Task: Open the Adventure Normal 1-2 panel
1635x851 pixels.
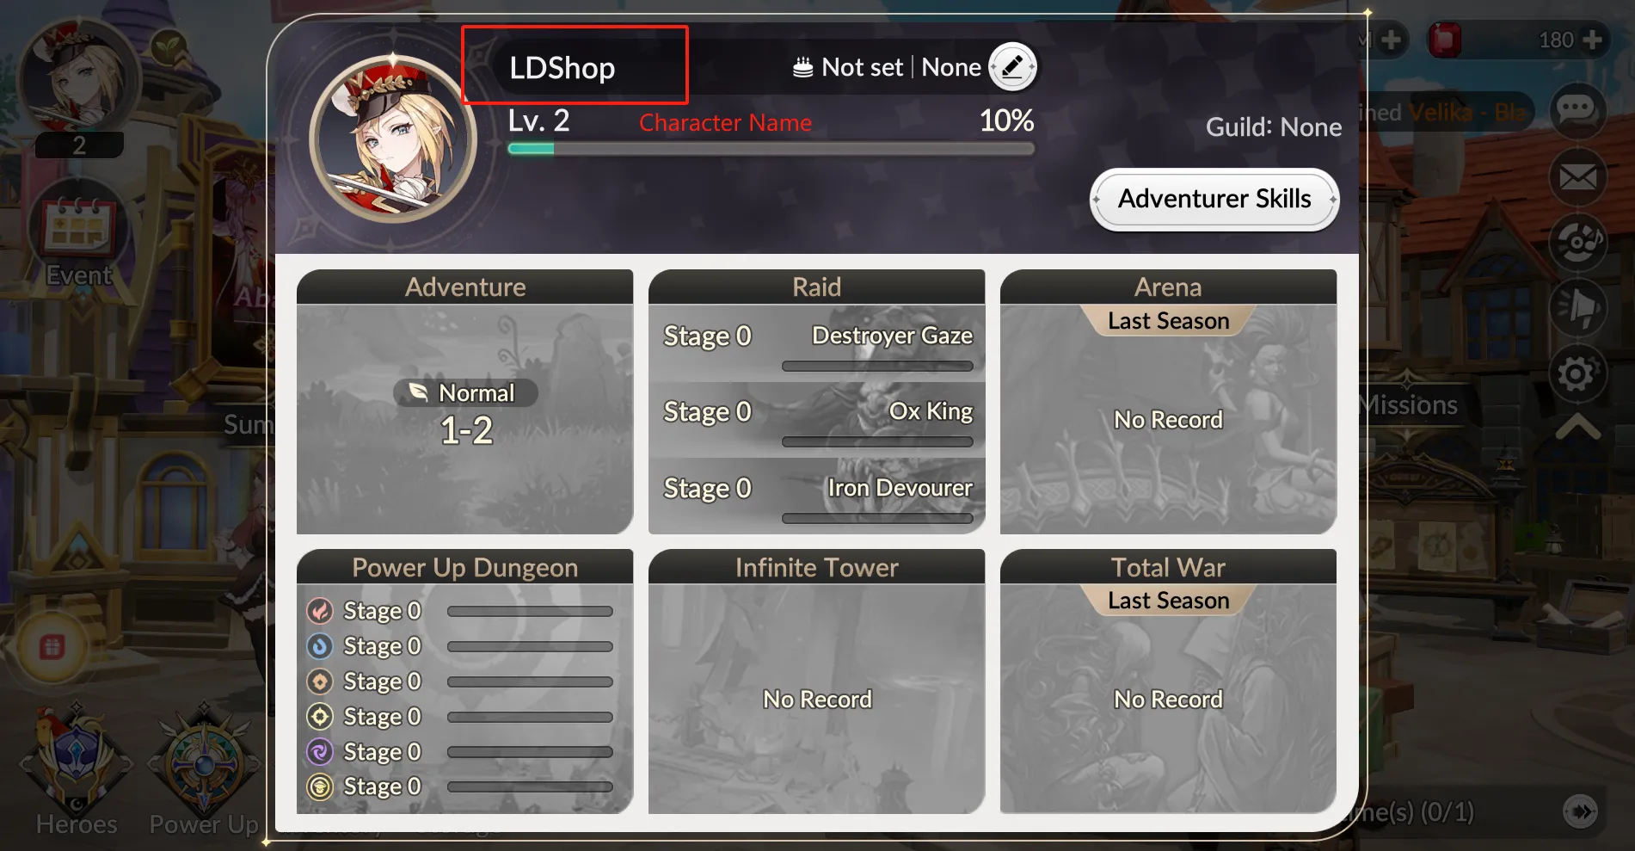Action: [x=465, y=402]
